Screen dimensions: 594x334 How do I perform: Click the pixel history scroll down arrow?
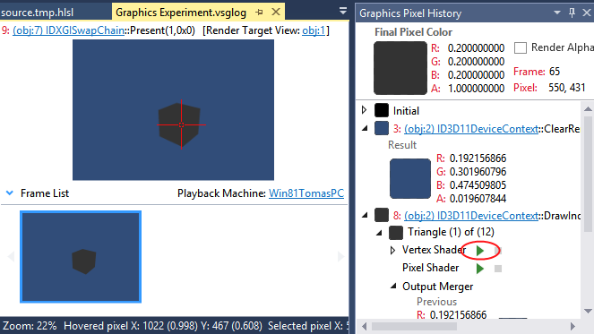(588, 312)
